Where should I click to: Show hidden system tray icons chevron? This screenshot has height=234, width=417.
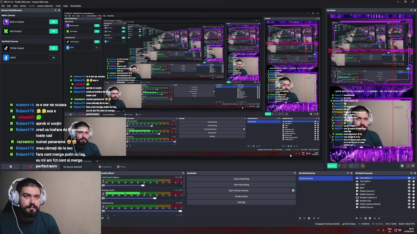(378, 230)
